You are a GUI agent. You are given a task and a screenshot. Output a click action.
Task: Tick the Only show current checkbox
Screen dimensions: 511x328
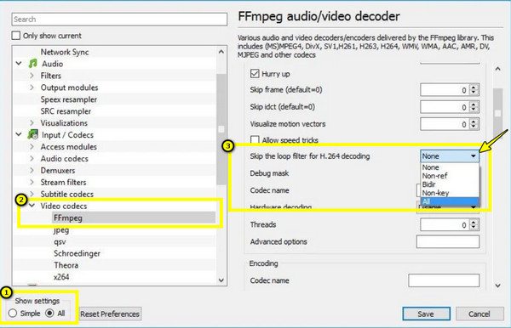tap(15, 35)
